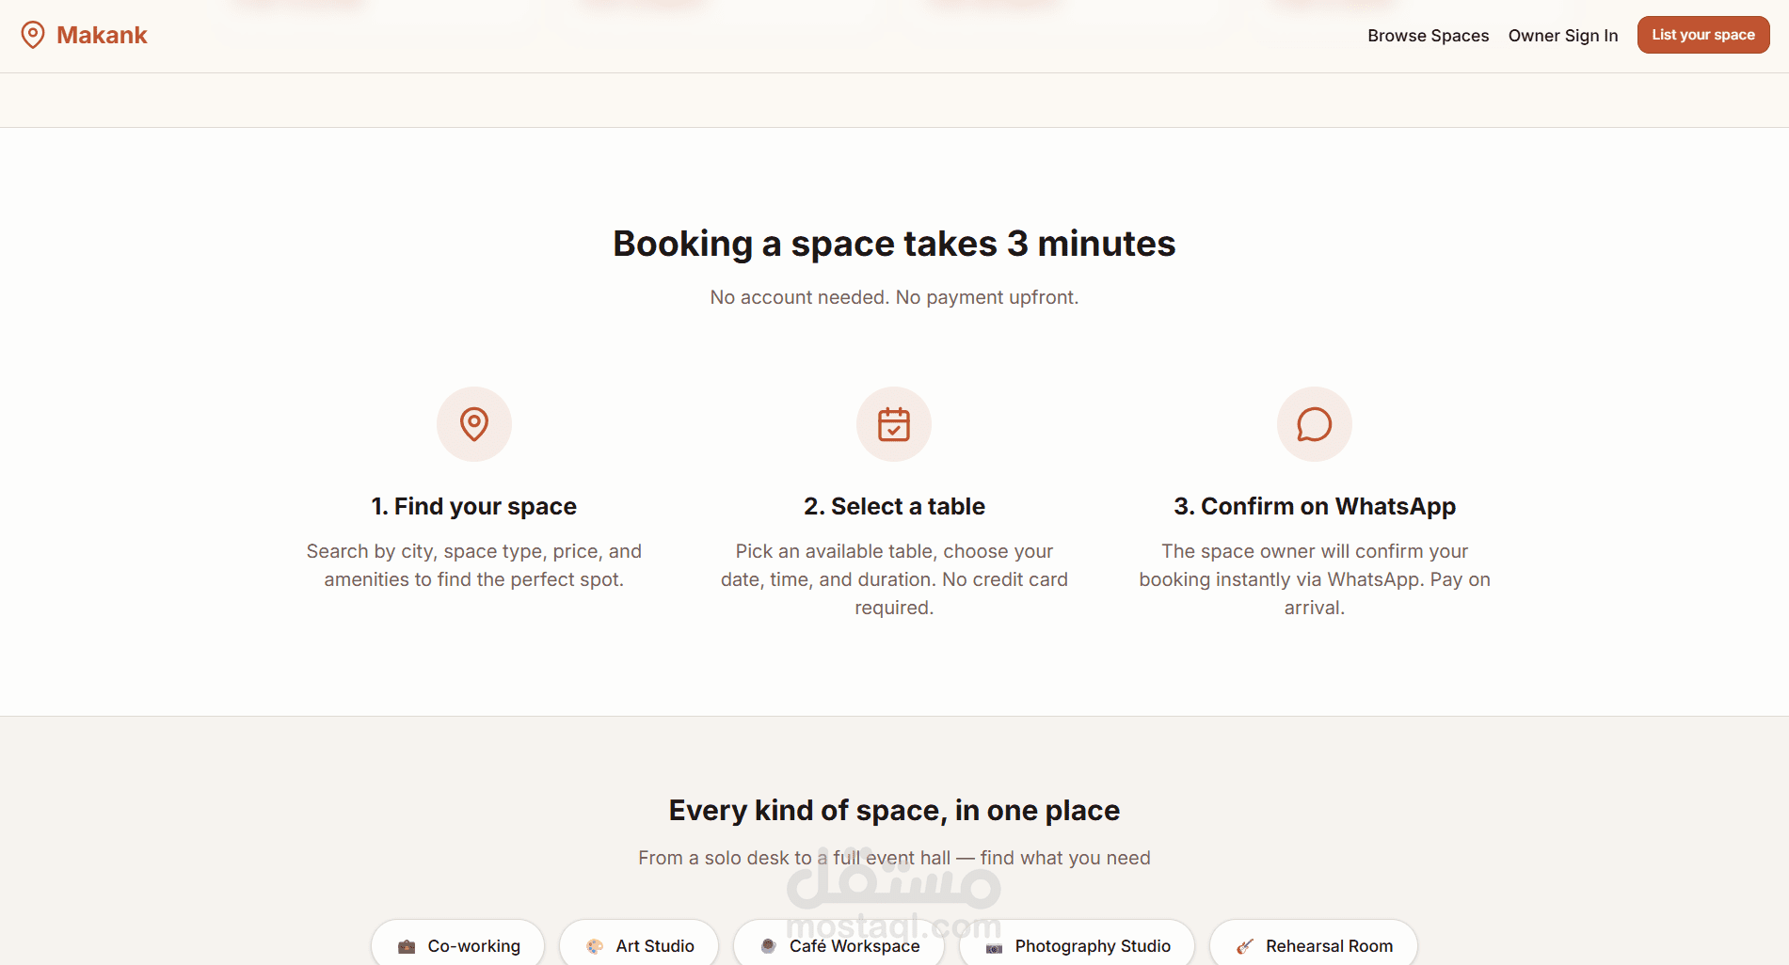The height and width of the screenshot is (965, 1789).
Task: Click the Pick an available table description
Action: coord(894,579)
